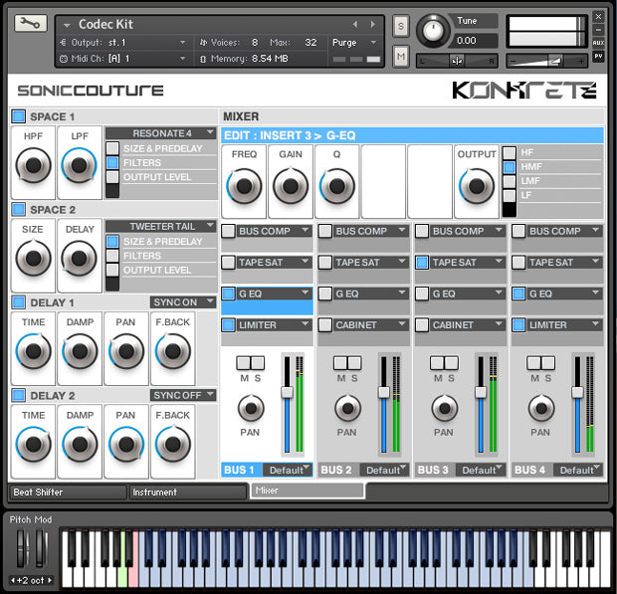Click the Delay 2 F.BACK knob

click(x=173, y=445)
